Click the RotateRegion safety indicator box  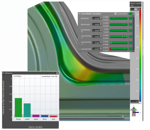[130, 31]
